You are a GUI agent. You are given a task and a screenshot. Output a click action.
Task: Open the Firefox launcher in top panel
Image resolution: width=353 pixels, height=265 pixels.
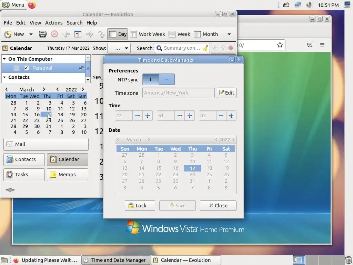(x=32, y=5)
